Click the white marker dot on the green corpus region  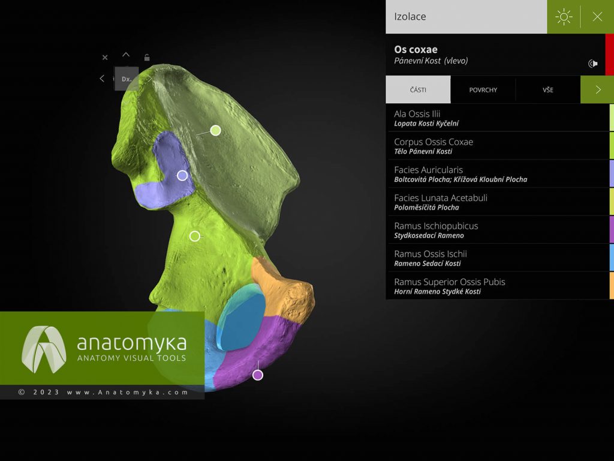coord(194,236)
